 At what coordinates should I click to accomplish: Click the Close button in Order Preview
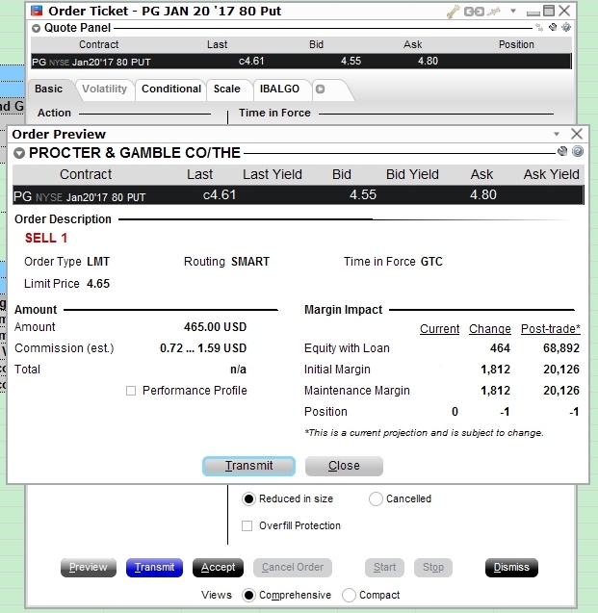click(x=344, y=466)
